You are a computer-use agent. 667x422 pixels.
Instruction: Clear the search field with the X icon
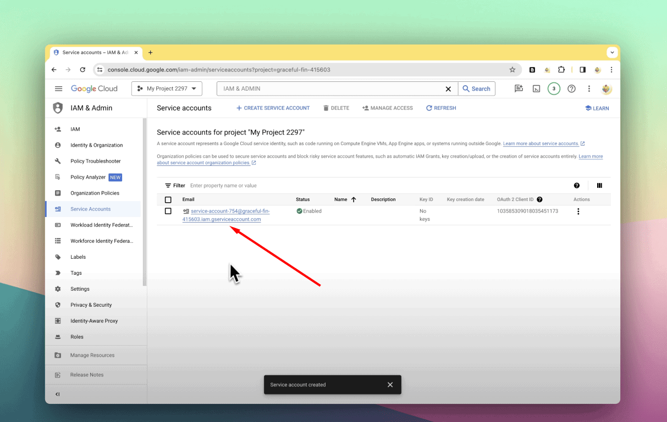click(448, 88)
